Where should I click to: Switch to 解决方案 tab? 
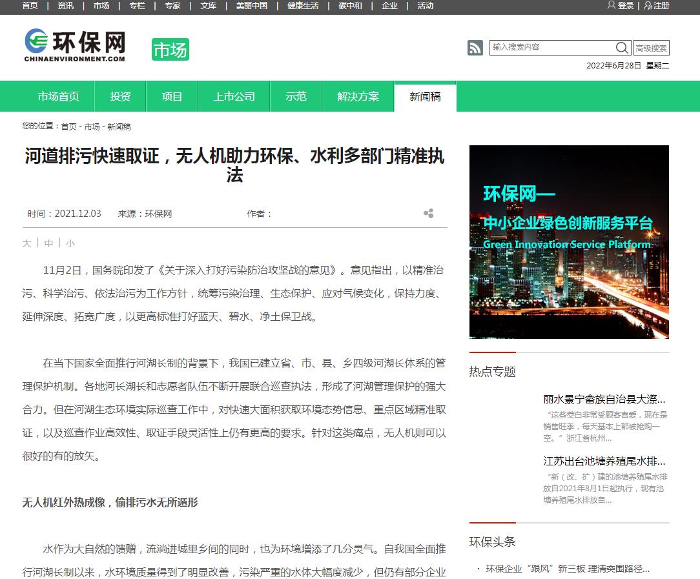(x=358, y=96)
